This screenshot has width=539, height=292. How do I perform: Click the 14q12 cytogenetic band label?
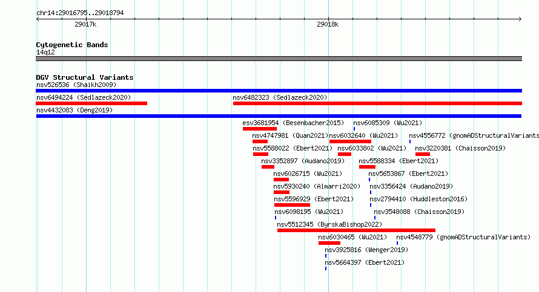coord(45,52)
